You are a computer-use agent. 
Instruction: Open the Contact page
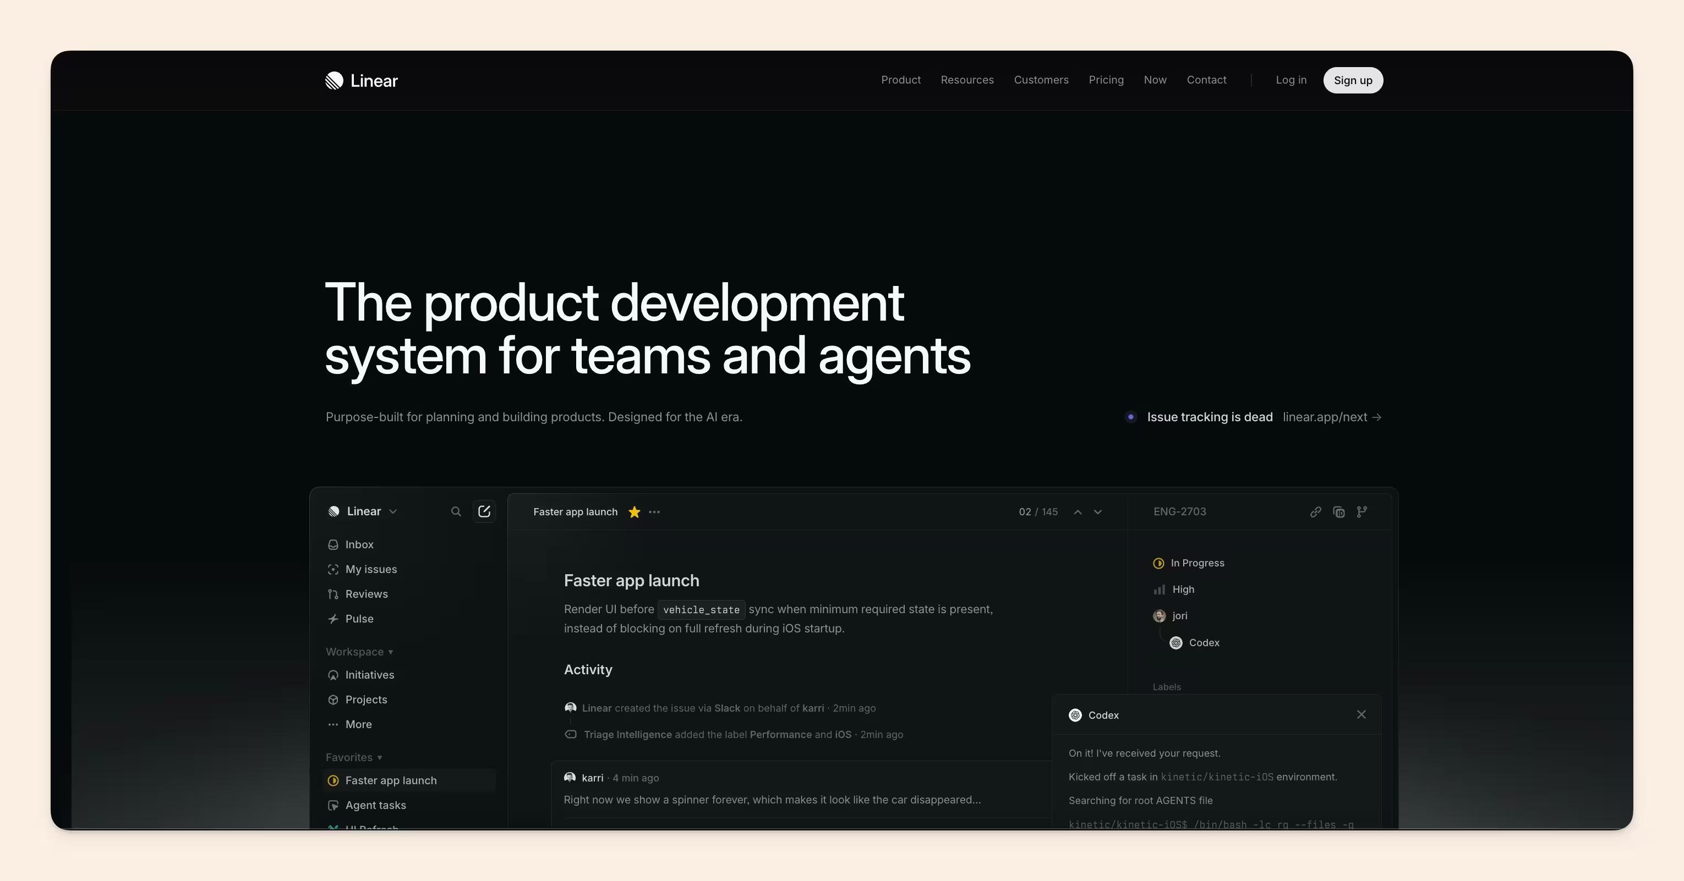(x=1206, y=80)
